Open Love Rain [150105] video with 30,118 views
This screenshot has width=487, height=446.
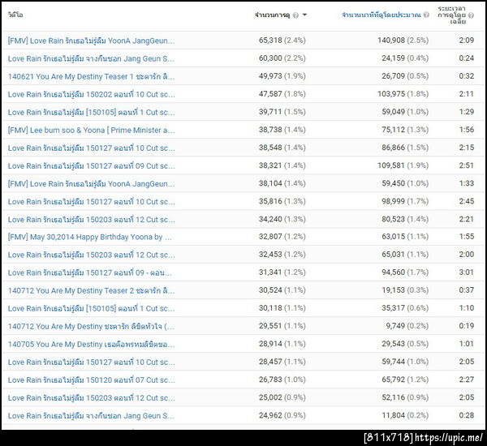pos(91,308)
